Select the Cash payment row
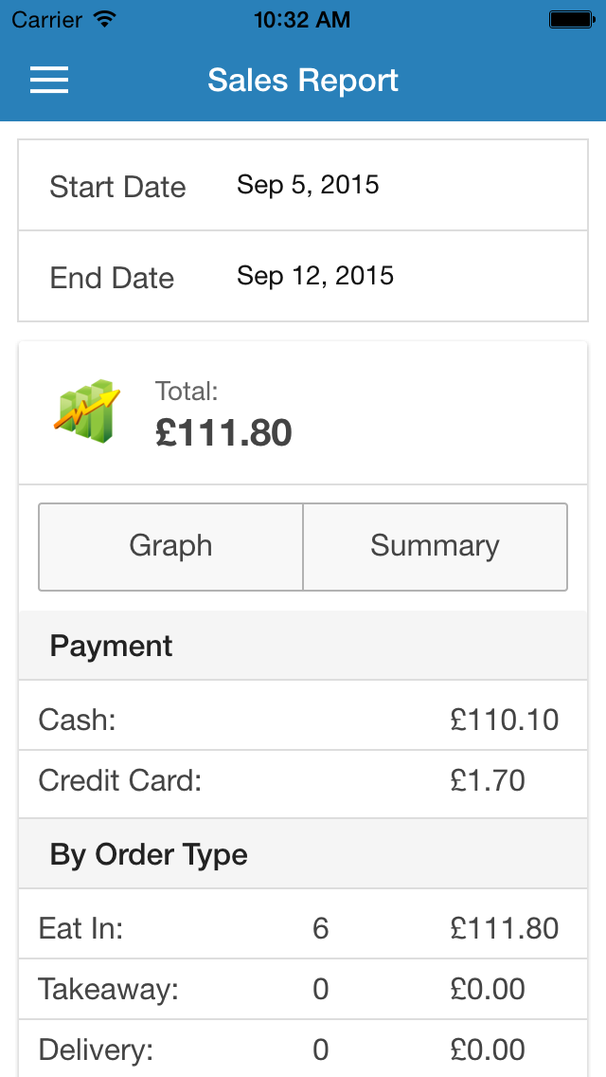This screenshot has height=1077, width=606. pos(303,720)
